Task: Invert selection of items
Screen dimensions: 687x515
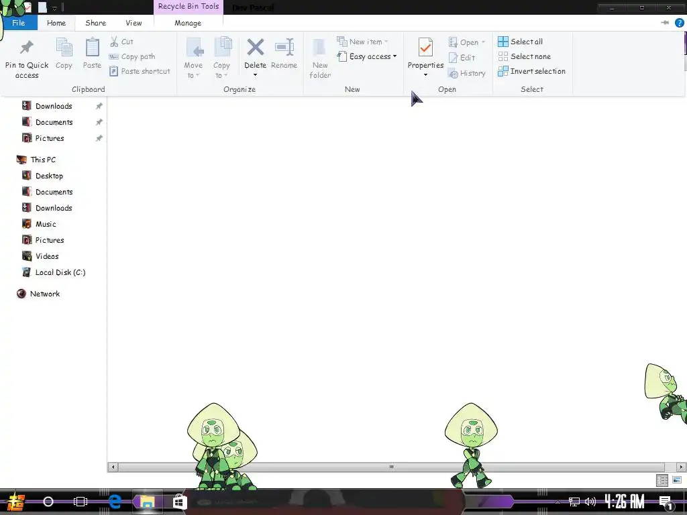Action: point(531,71)
